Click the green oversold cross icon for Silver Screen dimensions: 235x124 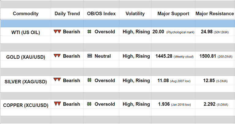(x=89, y=80)
